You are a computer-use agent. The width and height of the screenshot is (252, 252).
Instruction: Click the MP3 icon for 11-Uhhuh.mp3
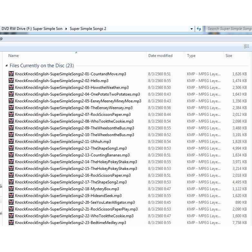coord(11,142)
